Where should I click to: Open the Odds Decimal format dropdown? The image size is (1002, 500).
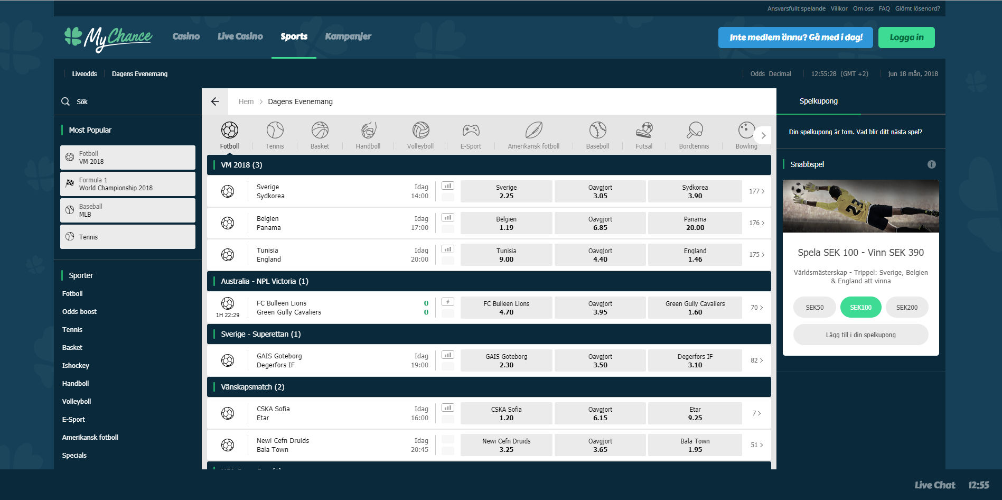click(771, 74)
